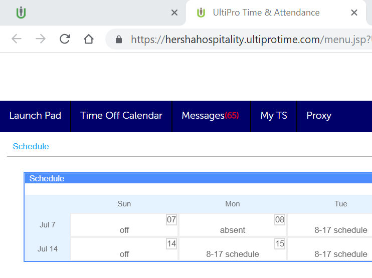372x278 pixels.
Task: Close the UltiPro Time & Attendance tab
Action: pyautogui.click(x=354, y=13)
